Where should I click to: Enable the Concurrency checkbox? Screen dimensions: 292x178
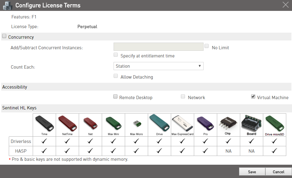pyautogui.click(x=4, y=37)
